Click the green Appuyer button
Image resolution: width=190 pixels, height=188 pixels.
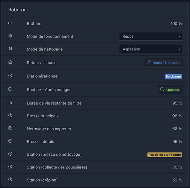pyautogui.click(x=170, y=89)
